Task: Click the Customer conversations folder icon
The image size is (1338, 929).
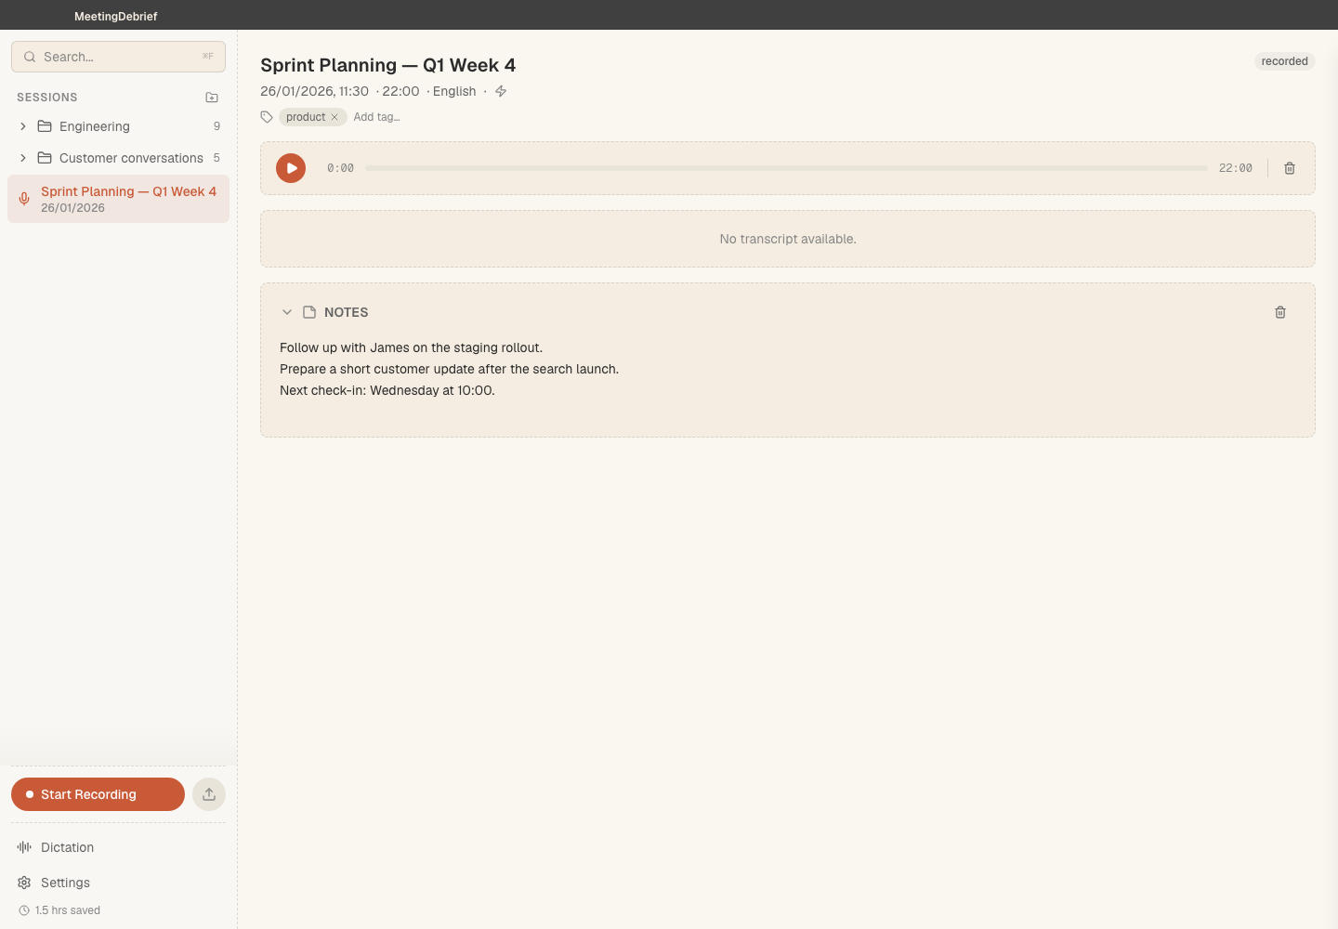Action: (45, 158)
